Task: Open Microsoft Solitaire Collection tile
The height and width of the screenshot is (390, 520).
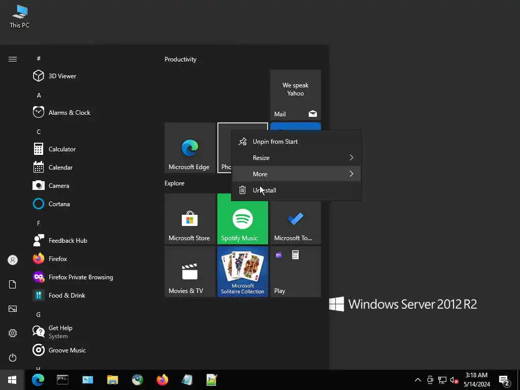Action: [242, 272]
